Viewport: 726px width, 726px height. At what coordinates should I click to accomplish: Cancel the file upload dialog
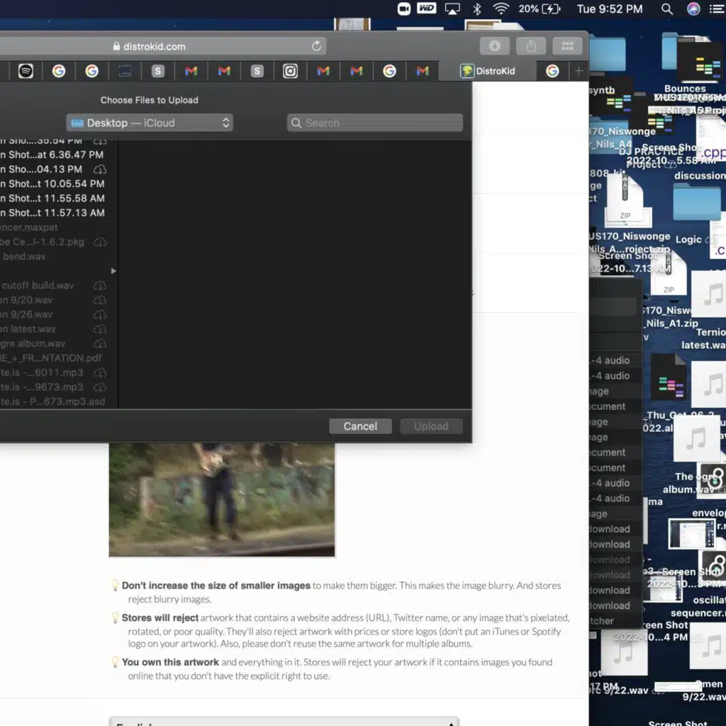pyautogui.click(x=360, y=426)
